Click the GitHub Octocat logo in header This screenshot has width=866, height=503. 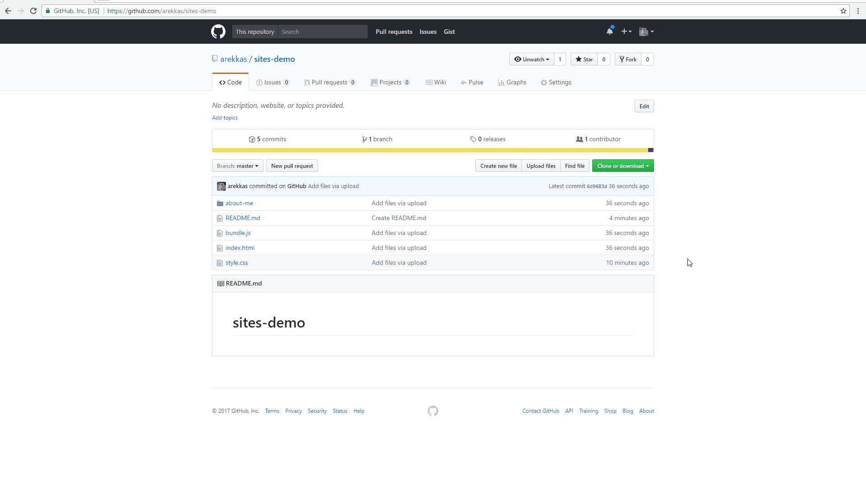(218, 32)
